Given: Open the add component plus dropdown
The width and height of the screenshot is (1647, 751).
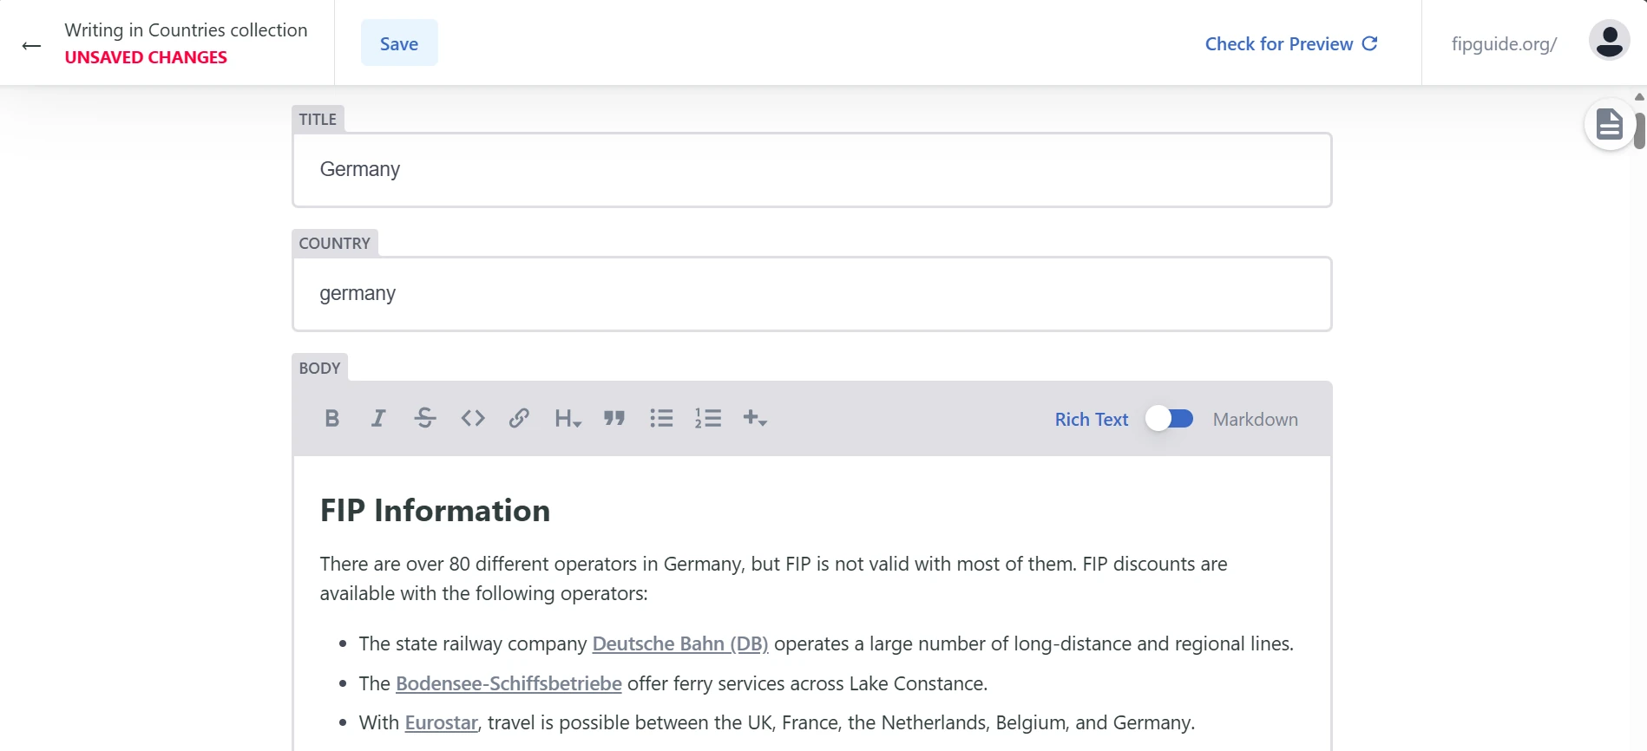Looking at the screenshot, I should (755, 419).
